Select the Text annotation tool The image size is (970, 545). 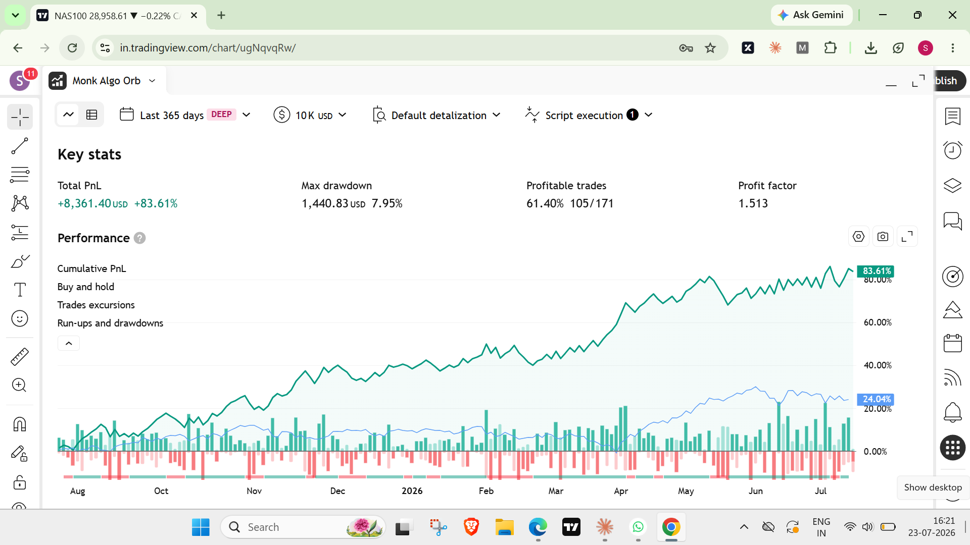pyautogui.click(x=20, y=290)
